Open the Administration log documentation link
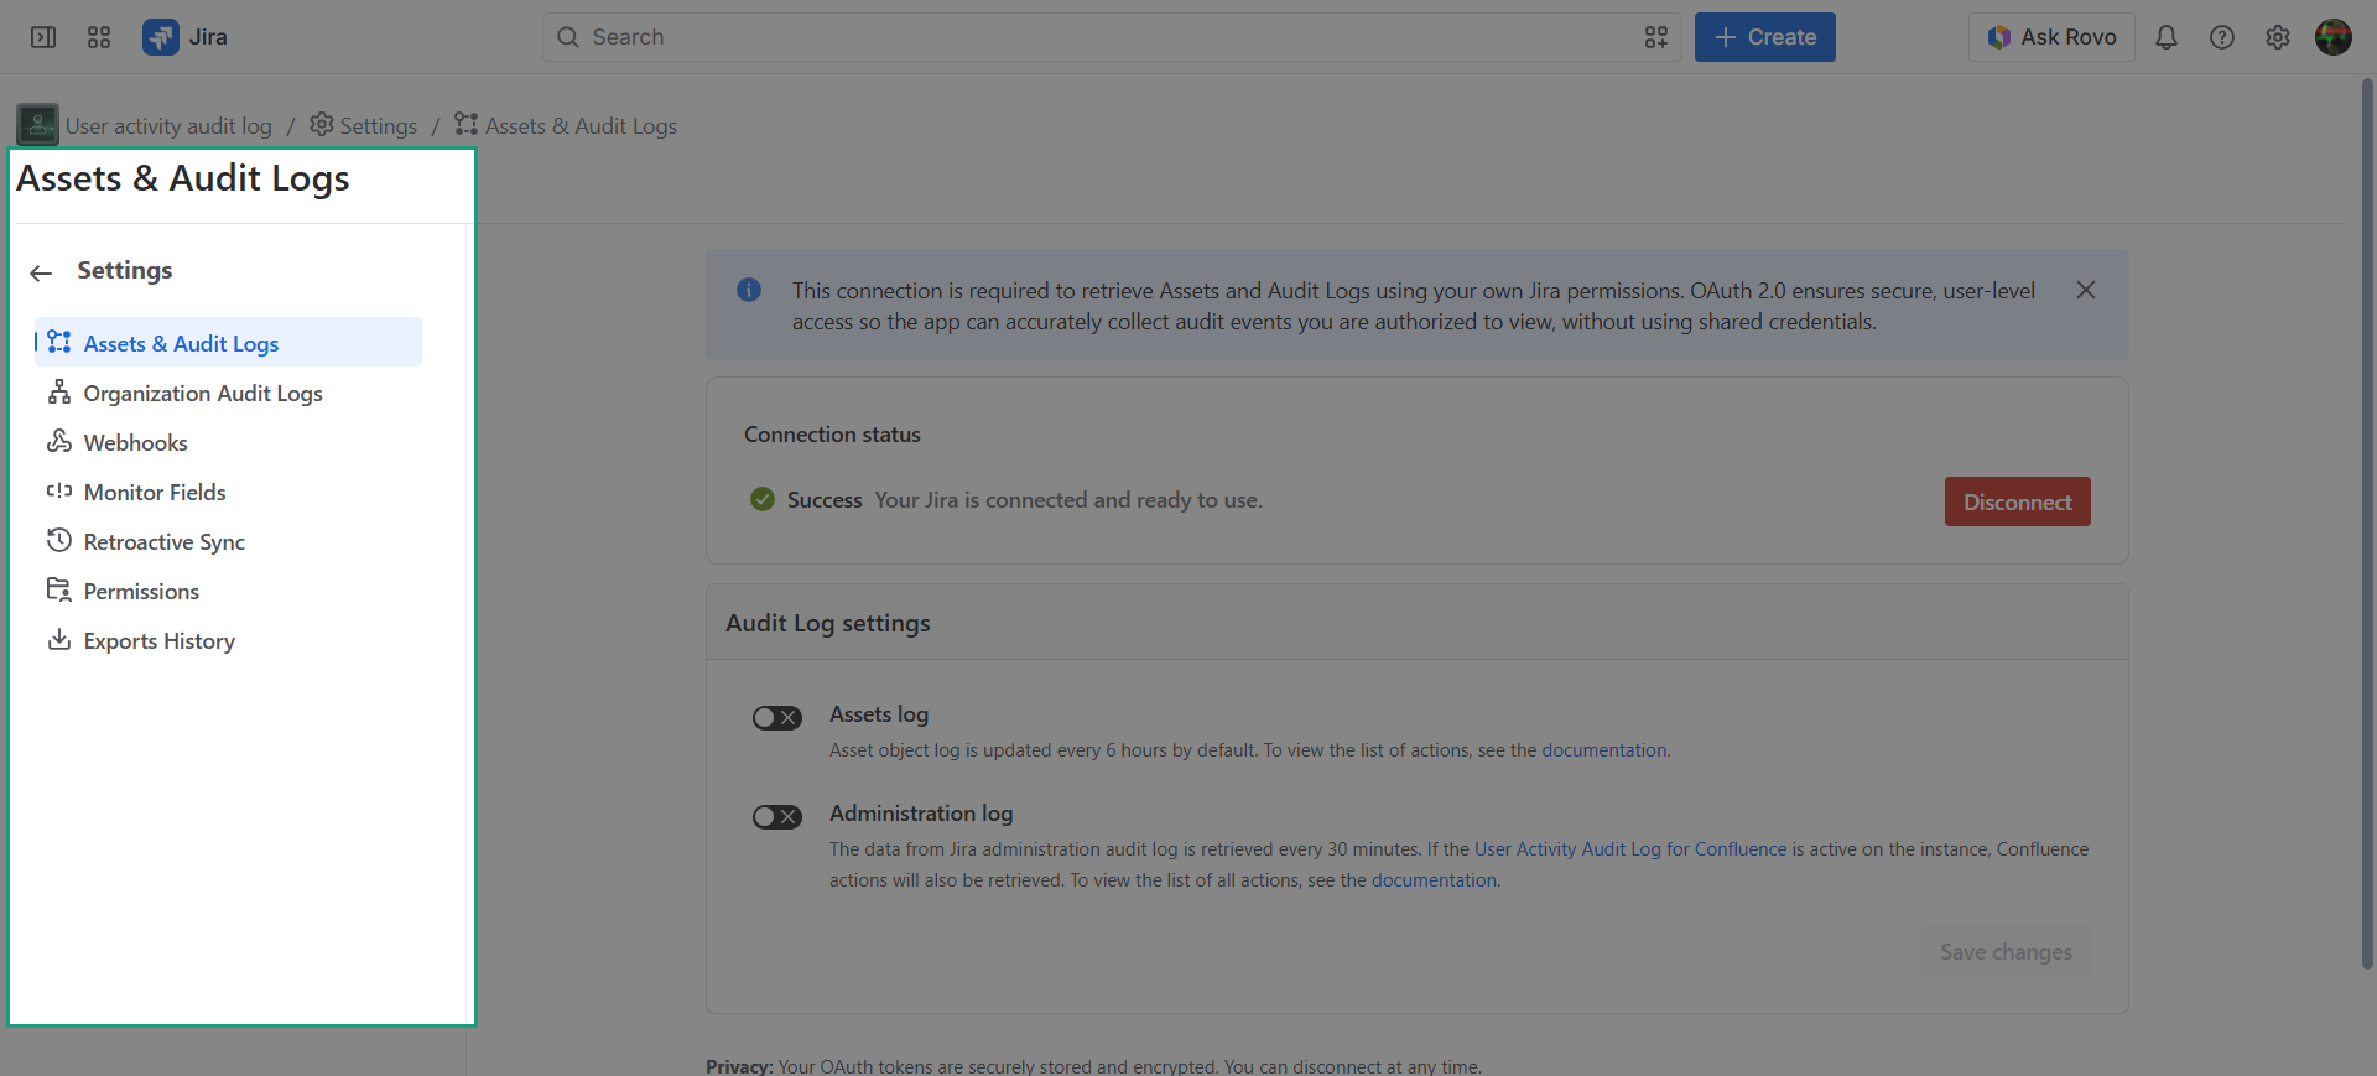The height and width of the screenshot is (1076, 2377). 1434,880
